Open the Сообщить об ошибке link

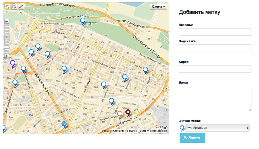click(125, 131)
